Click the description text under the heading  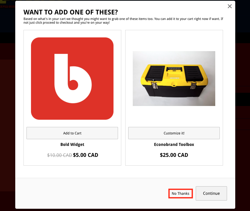[x=123, y=20]
